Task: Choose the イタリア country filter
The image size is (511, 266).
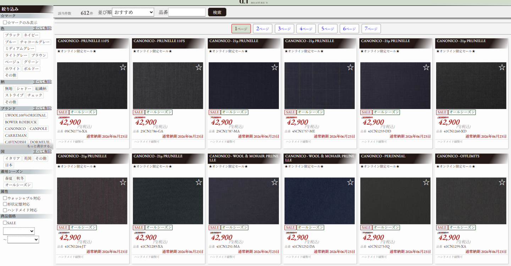Action: 12,159
